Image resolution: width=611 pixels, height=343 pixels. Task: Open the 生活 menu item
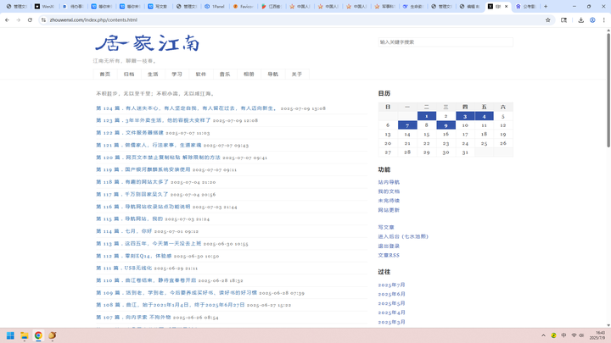[x=153, y=75]
